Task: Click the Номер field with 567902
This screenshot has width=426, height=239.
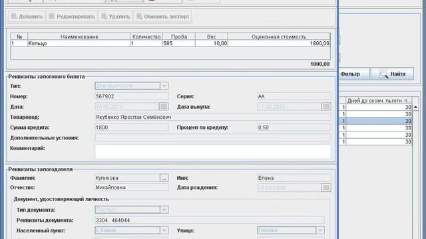Action: tap(132, 96)
